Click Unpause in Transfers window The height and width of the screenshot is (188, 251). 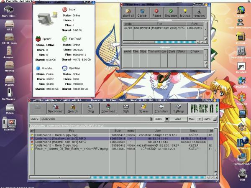(x=171, y=13)
